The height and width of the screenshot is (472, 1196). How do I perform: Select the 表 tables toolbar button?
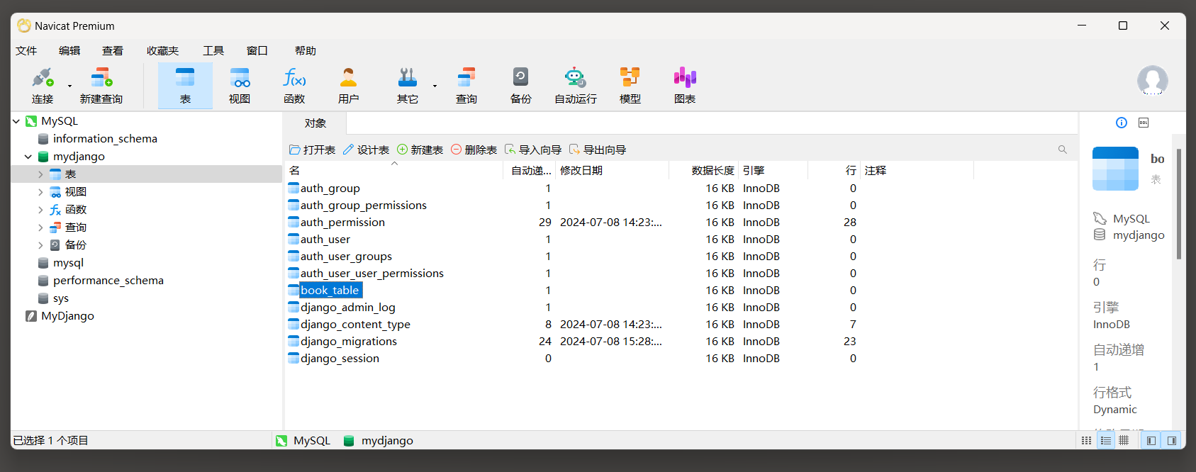[x=185, y=85]
